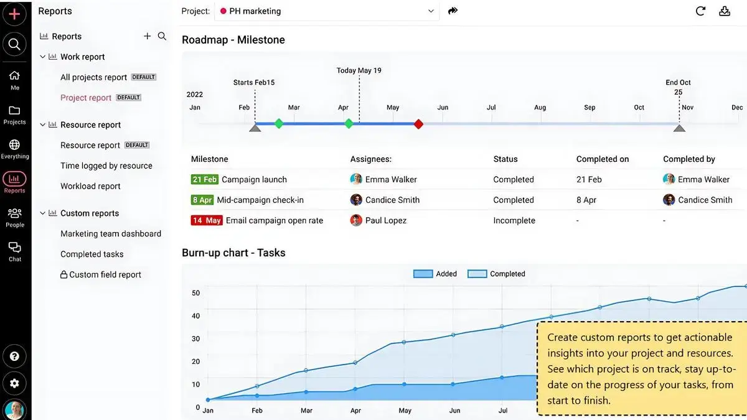Open the Everything globe view

(14, 149)
